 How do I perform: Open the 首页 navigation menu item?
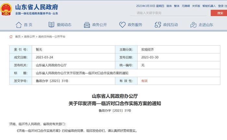[x=28, y=25]
